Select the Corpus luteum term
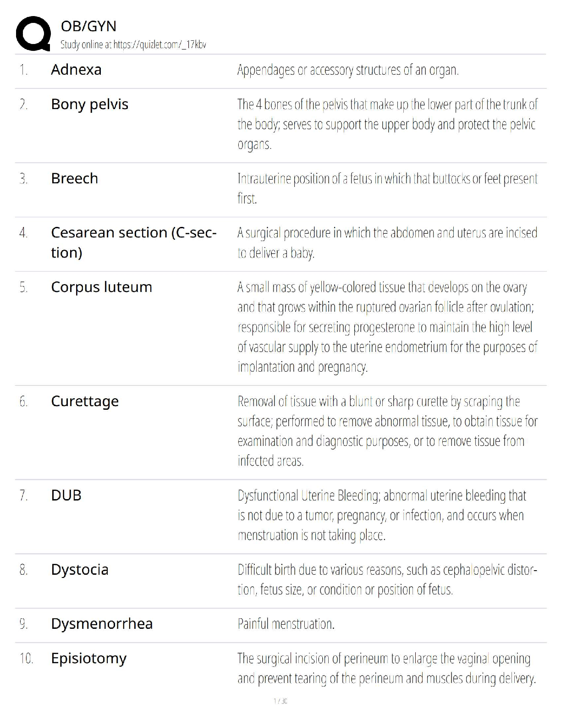 tap(101, 287)
